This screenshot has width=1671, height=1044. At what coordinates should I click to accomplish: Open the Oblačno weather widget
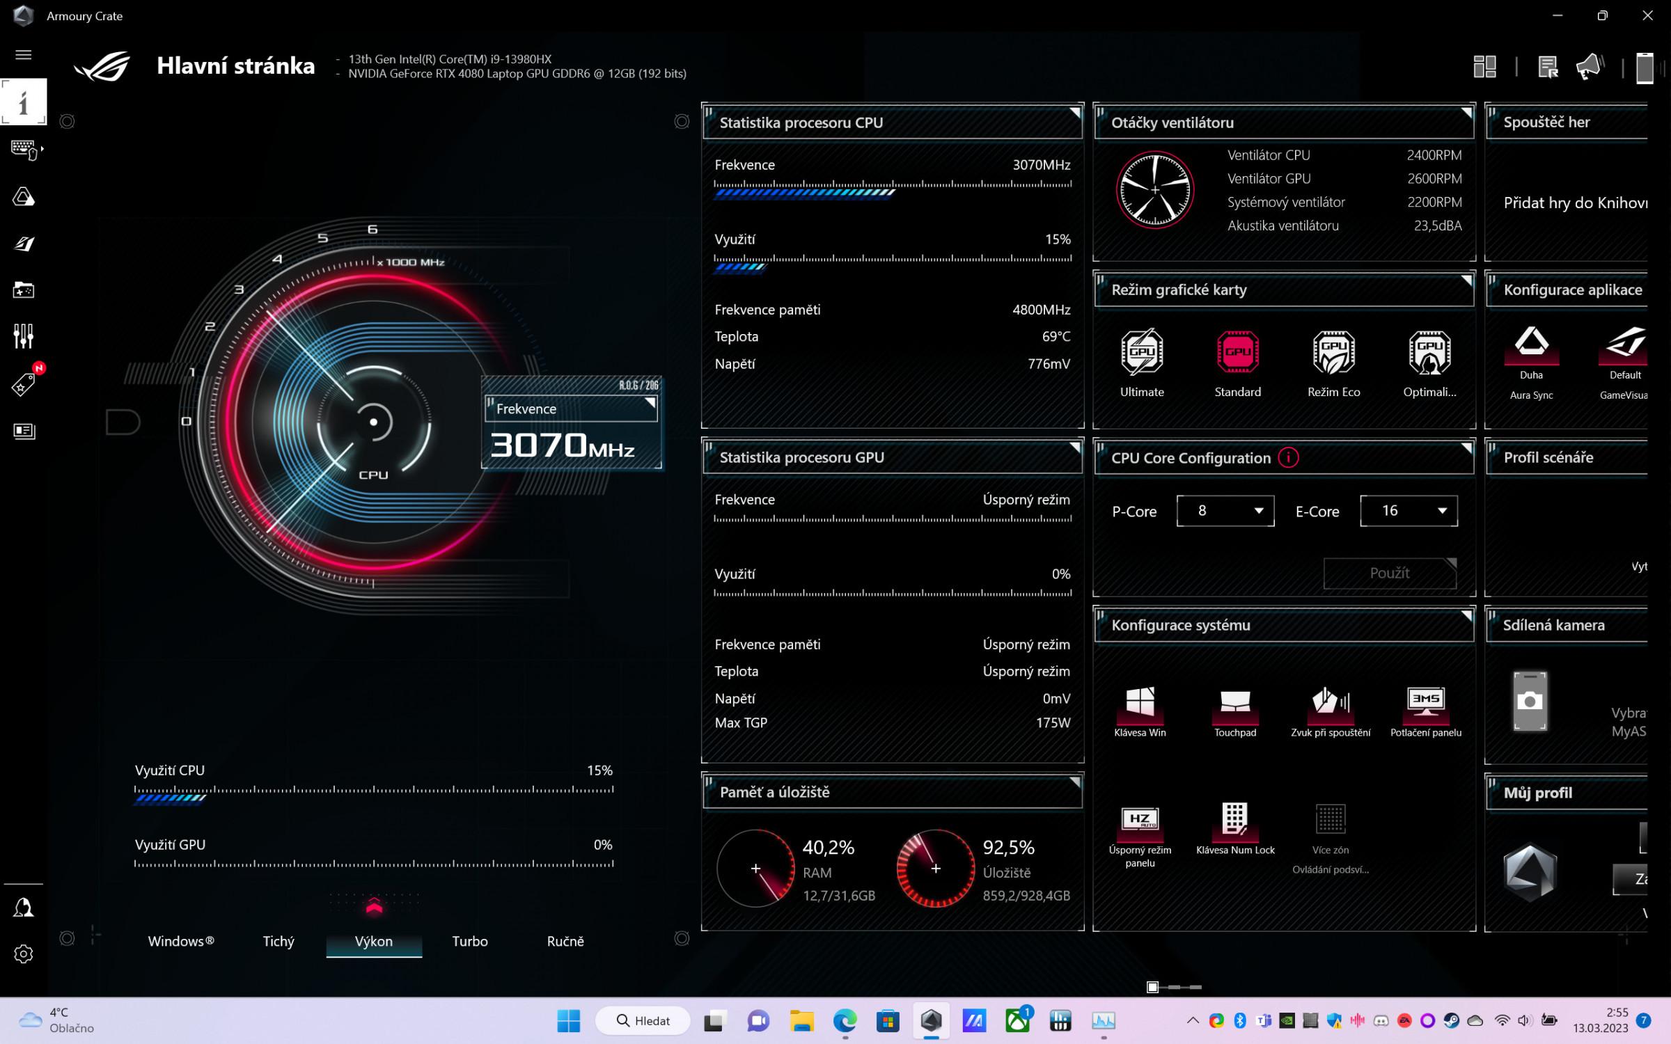coord(57,1020)
